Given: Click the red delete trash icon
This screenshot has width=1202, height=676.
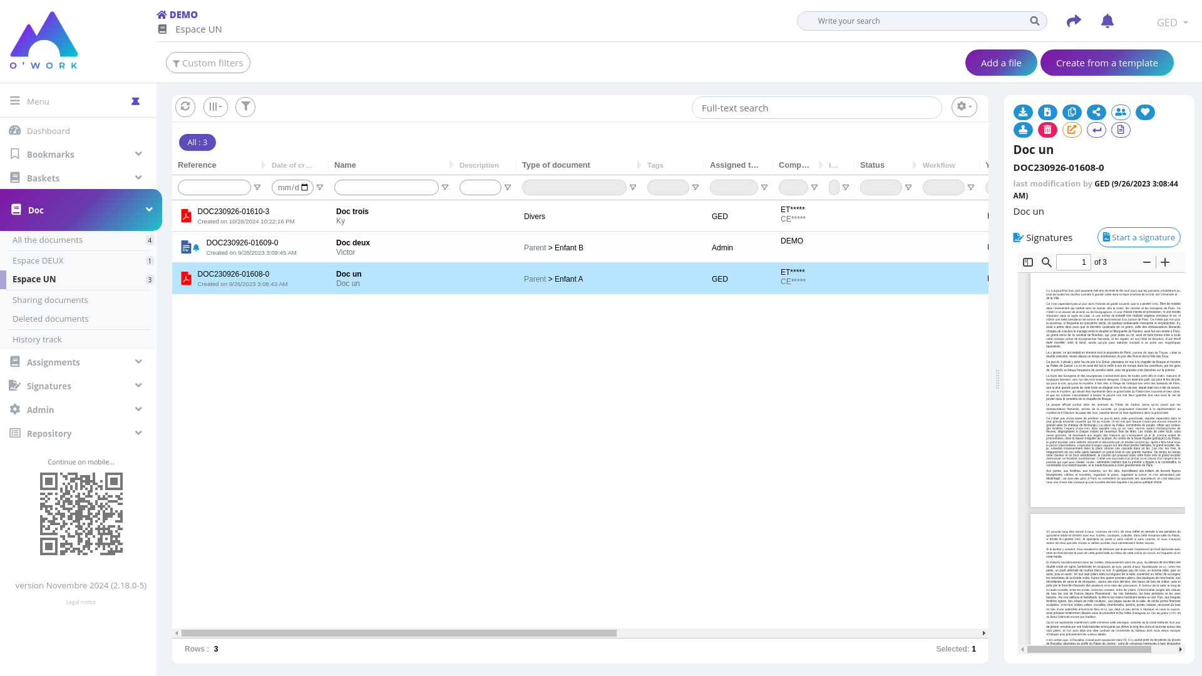Looking at the screenshot, I should (1047, 130).
